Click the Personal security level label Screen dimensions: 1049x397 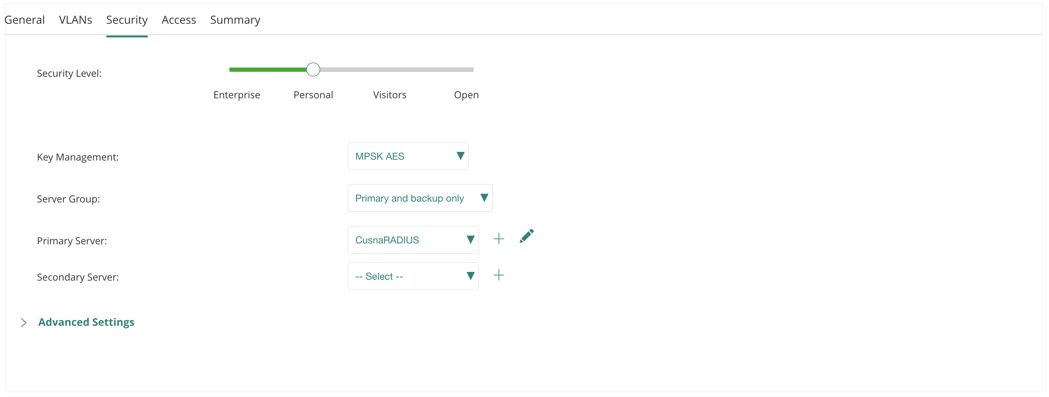313,95
